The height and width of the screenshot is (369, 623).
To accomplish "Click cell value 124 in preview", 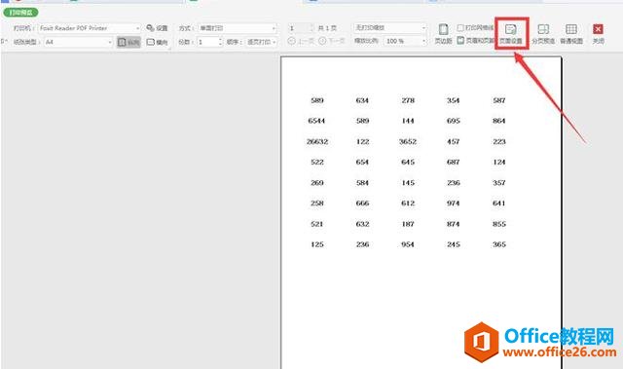I will coord(499,162).
